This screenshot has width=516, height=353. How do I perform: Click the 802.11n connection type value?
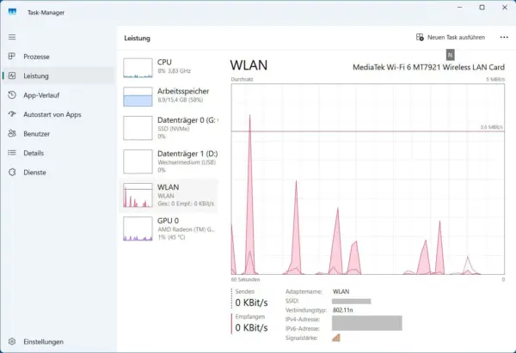(342, 310)
